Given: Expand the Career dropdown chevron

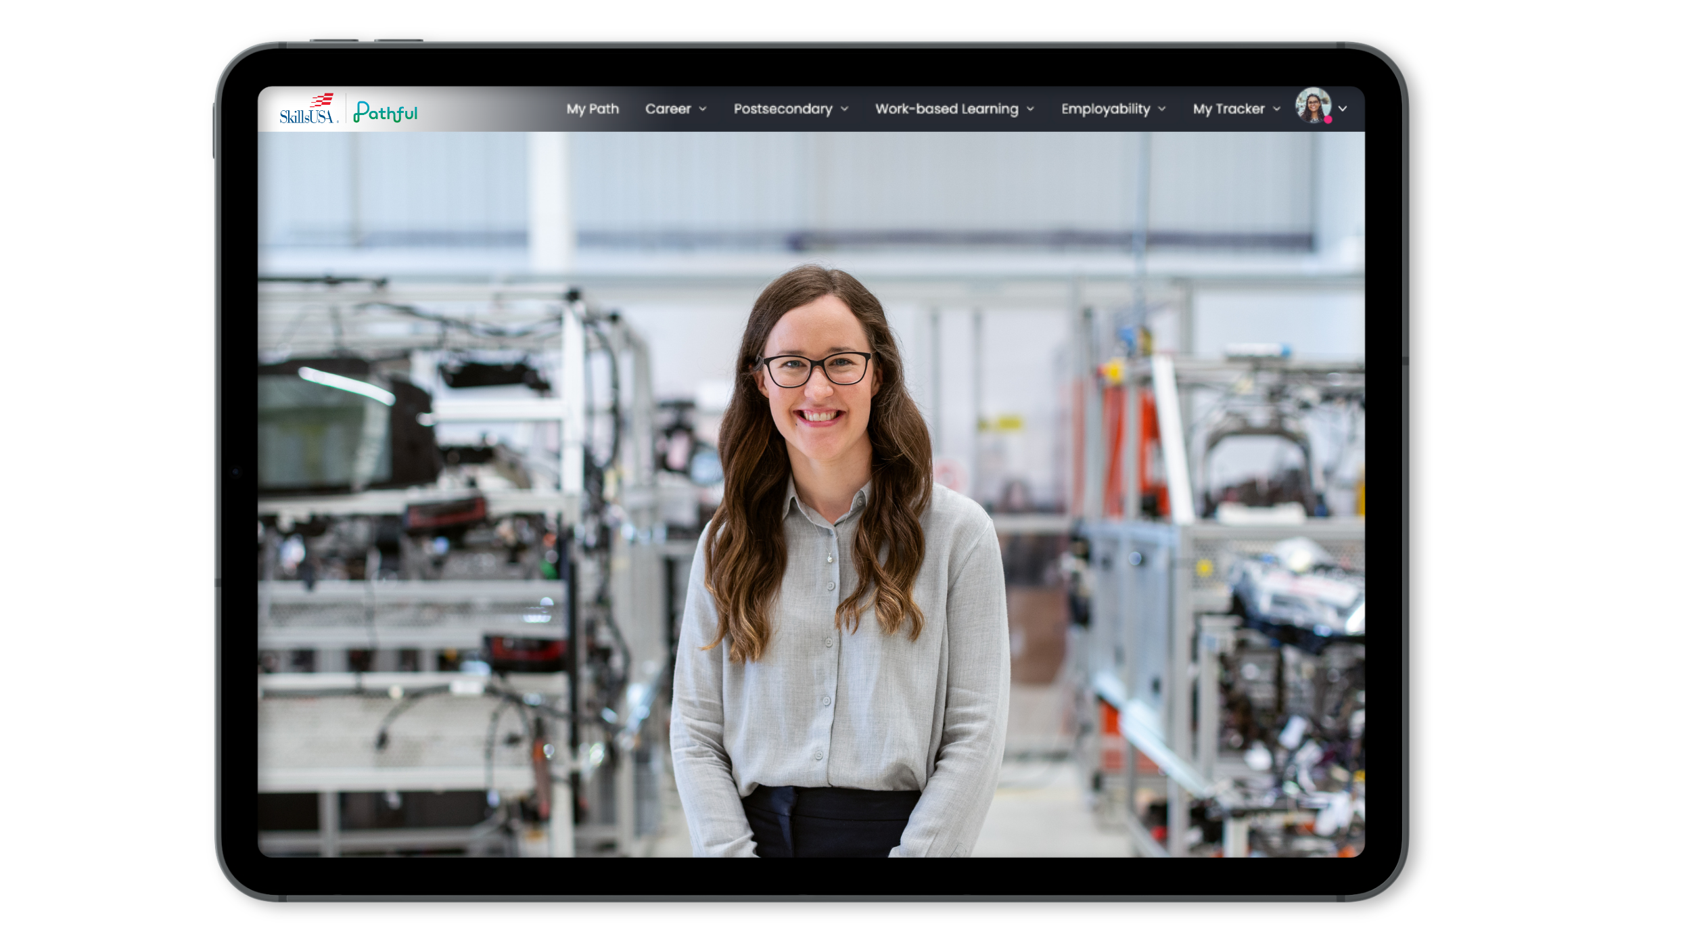Looking at the screenshot, I should point(703,109).
